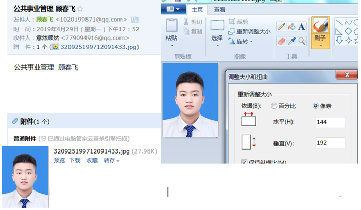Click the 水平 (horizontal) value field
361x210 pixels.
click(x=330, y=122)
